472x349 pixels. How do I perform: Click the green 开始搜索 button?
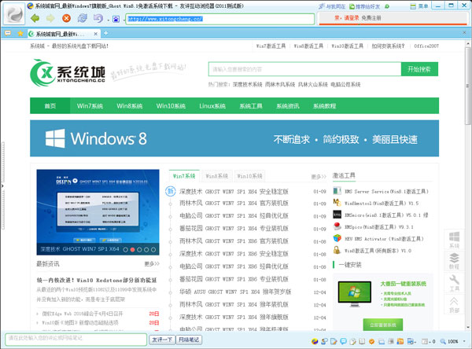pyautogui.click(x=419, y=69)
